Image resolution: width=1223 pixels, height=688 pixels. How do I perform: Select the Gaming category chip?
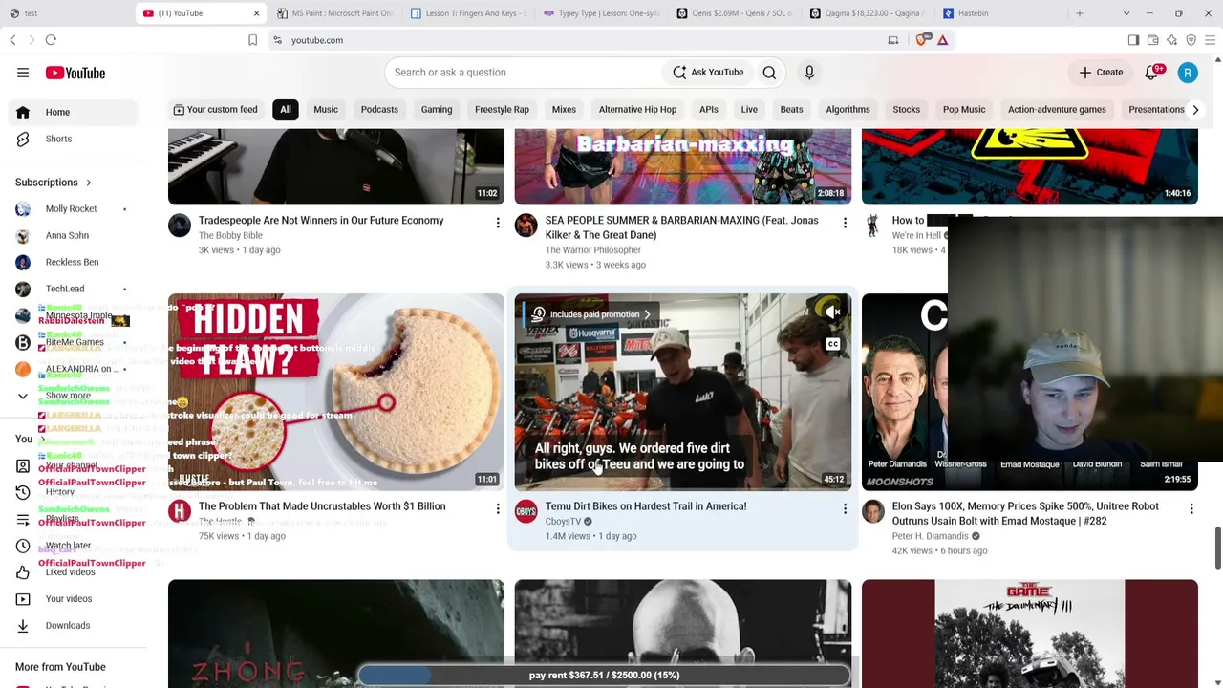tap(437, 110)
